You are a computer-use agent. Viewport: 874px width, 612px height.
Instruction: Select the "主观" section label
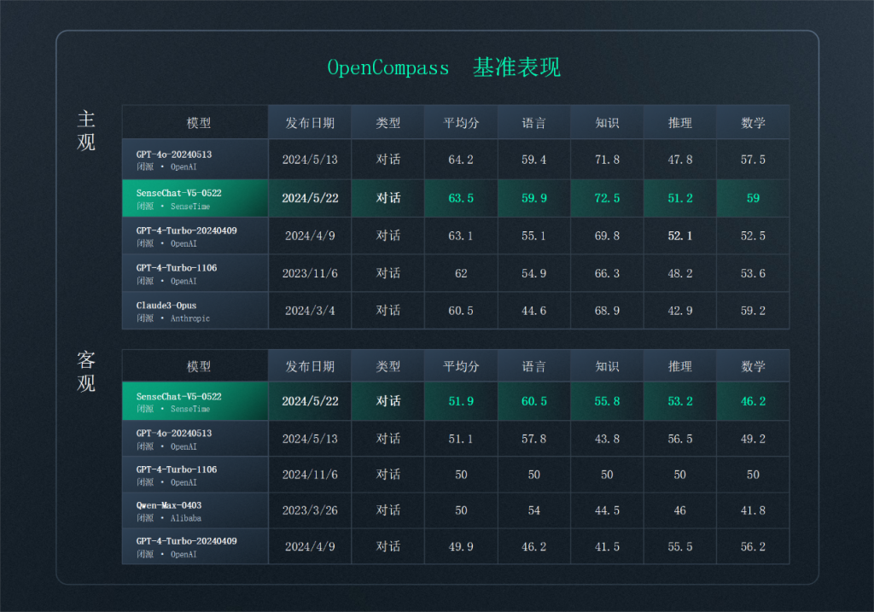click(86, 131)
